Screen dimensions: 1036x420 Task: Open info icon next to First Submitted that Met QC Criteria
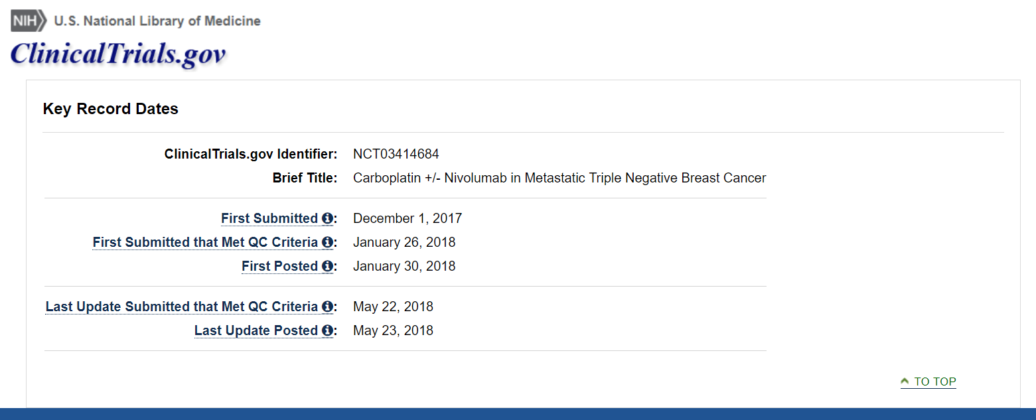coord(327,242)
